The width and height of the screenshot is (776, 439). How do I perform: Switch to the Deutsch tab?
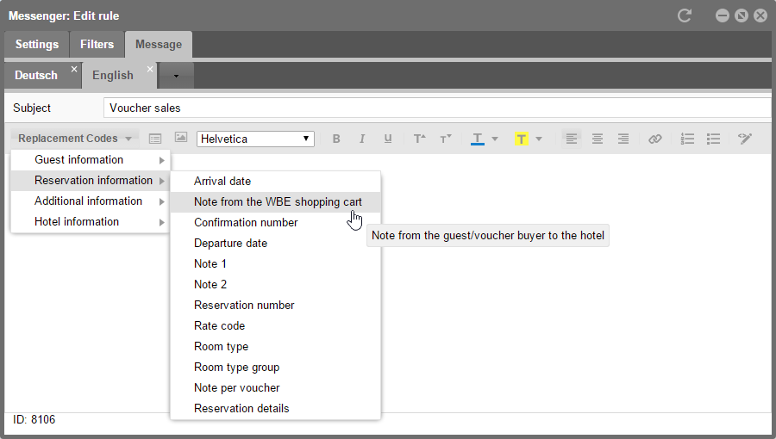click(x=36, y=76)
